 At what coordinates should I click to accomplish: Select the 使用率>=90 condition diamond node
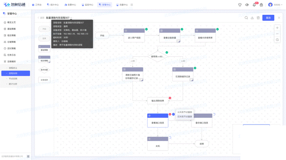click(158, 57)
